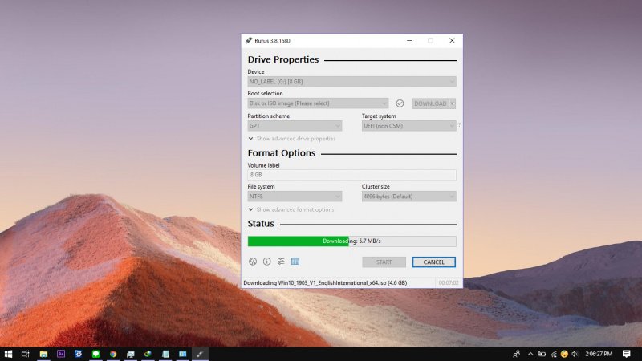642x361 pixels.
Task: Open the People icon in system tray
Action: click(x=516, y=354)
